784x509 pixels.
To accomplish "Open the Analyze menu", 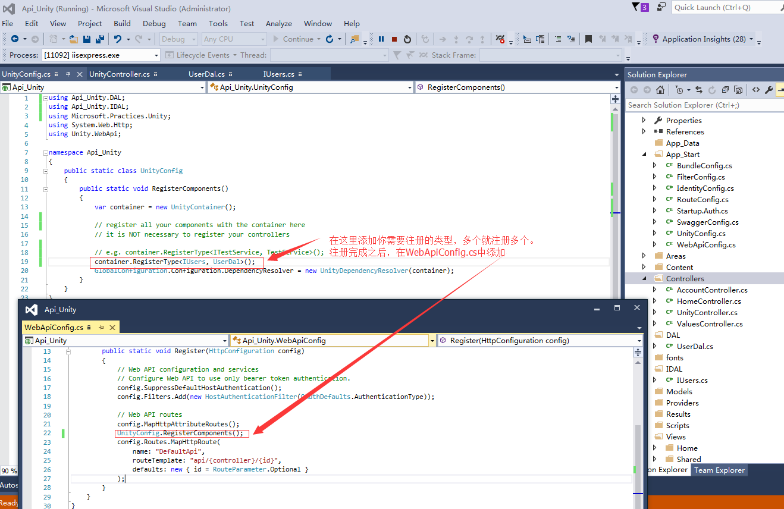I will click(278, 24).
